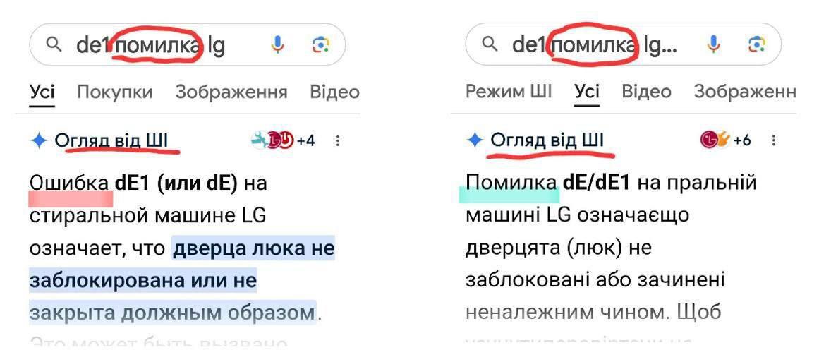Open three-dot menu next to +4
Viewport: 819px width, 350px height.
(x=338, y=140)
